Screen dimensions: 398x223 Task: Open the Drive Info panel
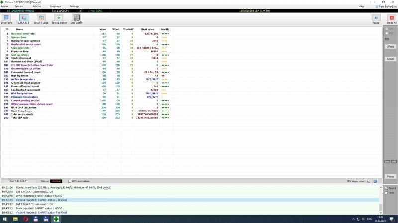(7, 19)
